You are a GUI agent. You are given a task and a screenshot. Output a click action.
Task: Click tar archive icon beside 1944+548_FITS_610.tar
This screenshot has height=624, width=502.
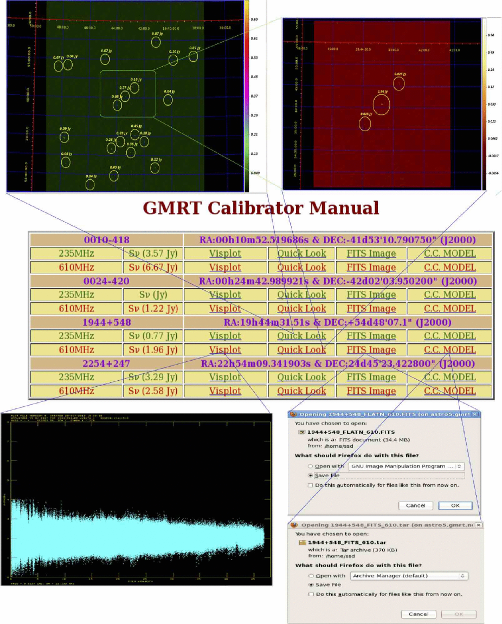point(303,543)
